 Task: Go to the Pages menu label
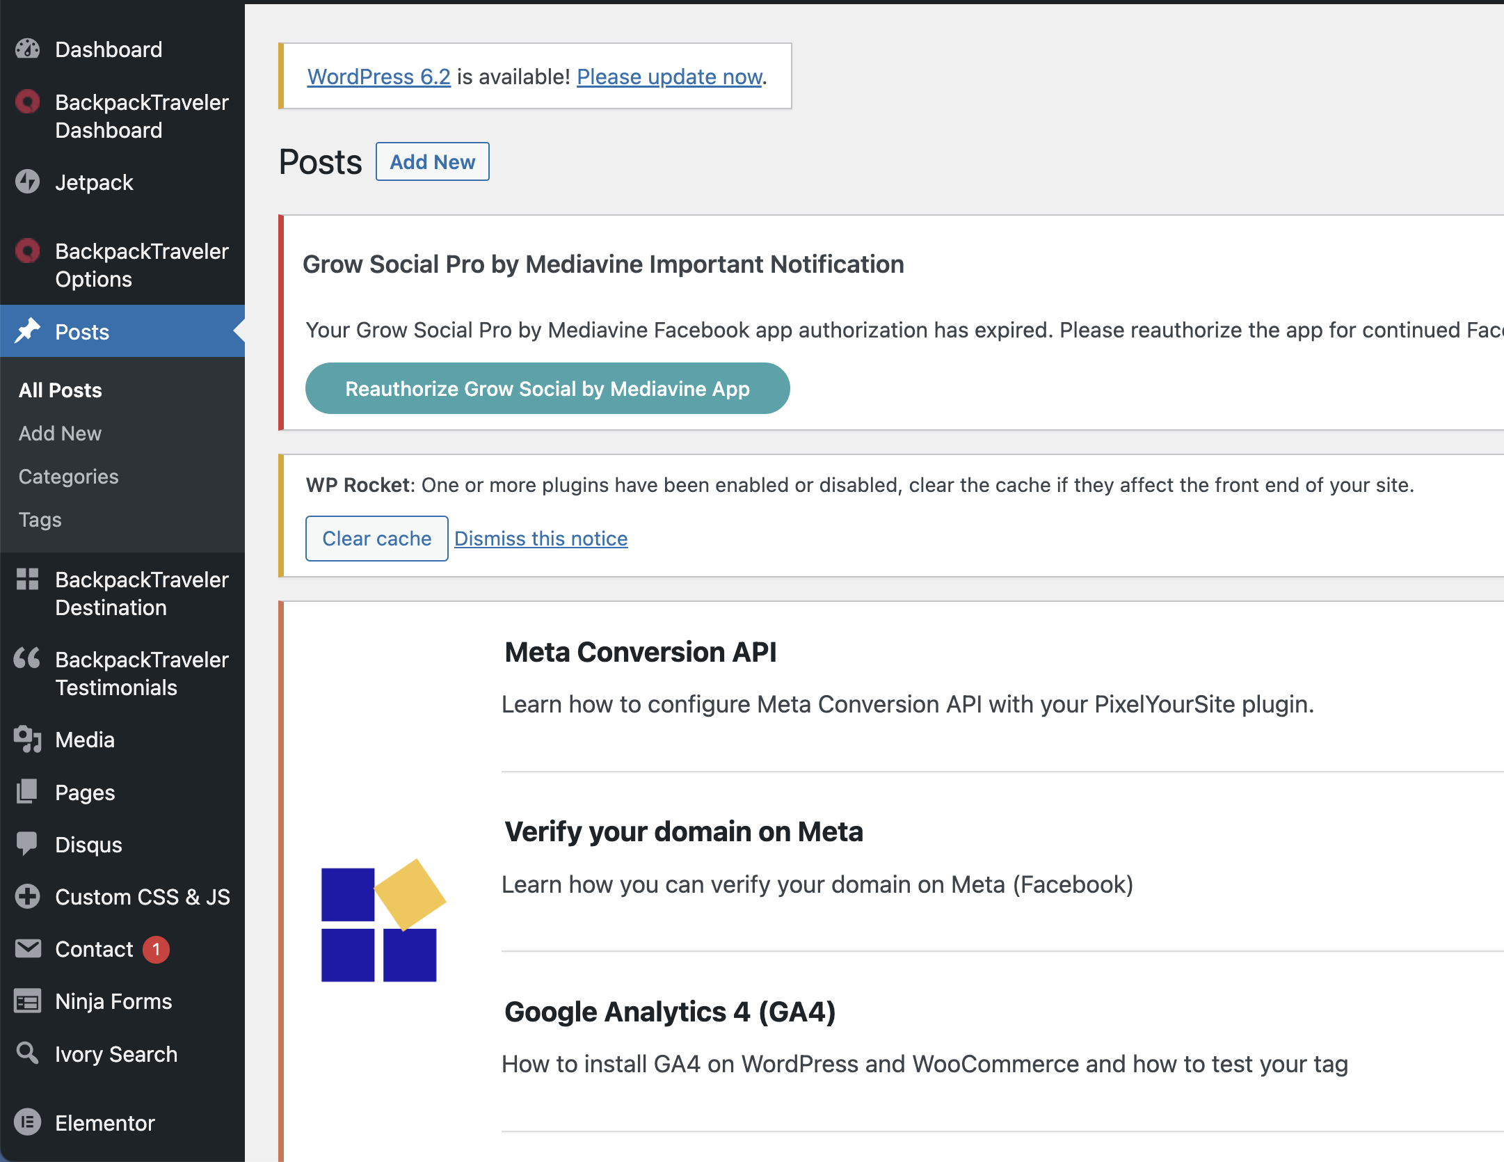pyautogui.click(x=85, y=793)
